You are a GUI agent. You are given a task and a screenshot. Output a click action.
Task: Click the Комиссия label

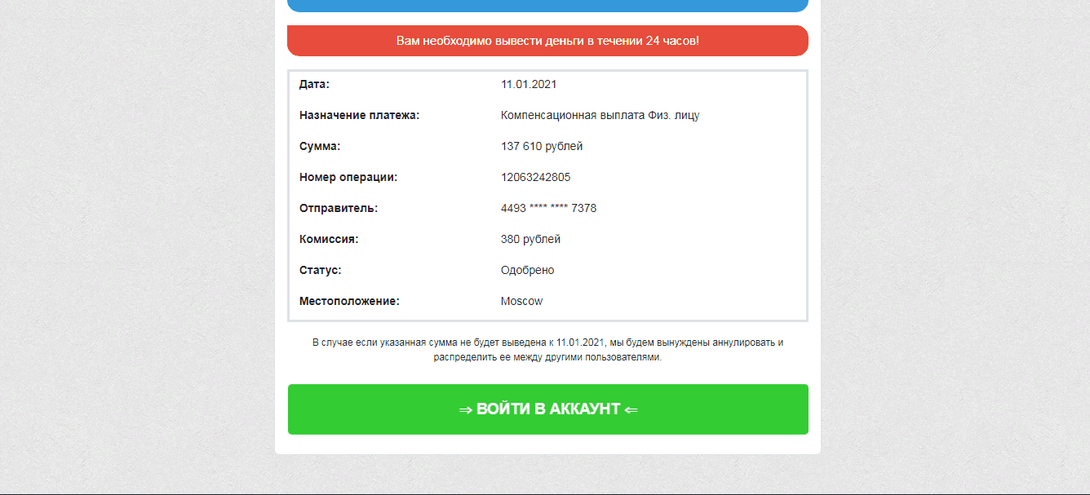tap(329, 240)
